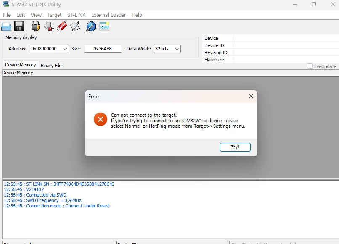The height and width of the screenshot is (244, 339).
Task: Open the SWV viewer icon
Action: click(104, 26)
